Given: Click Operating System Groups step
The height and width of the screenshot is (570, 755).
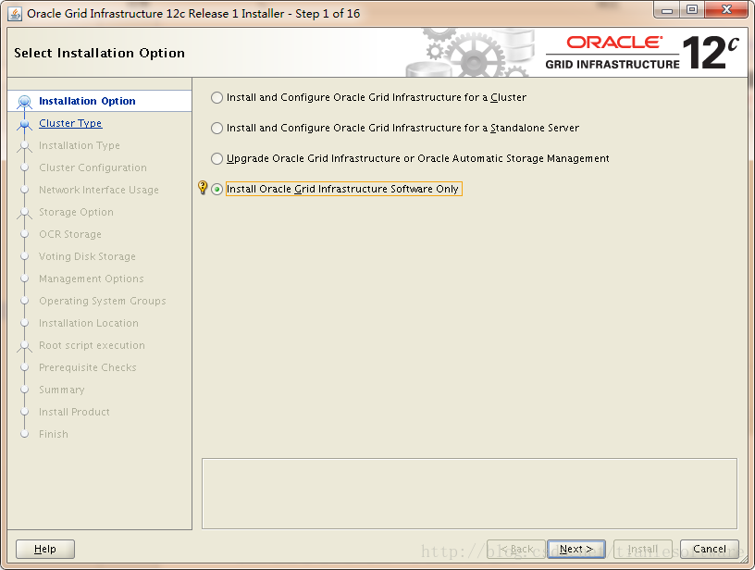Looking at the screenshot, I should pos(103,301).
